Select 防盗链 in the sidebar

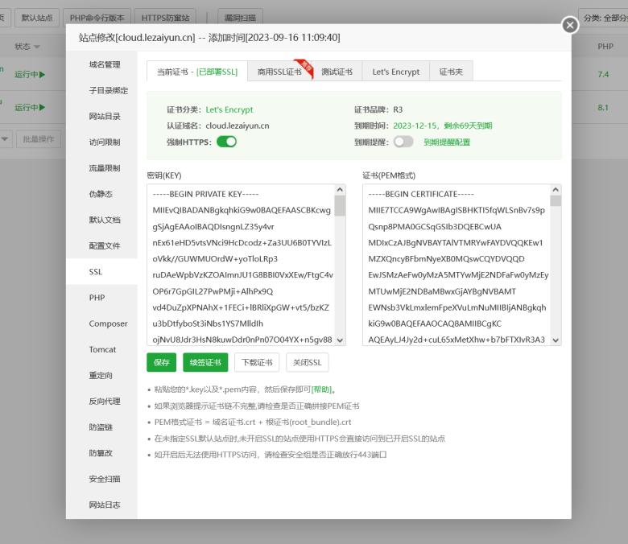pos(101,427)
